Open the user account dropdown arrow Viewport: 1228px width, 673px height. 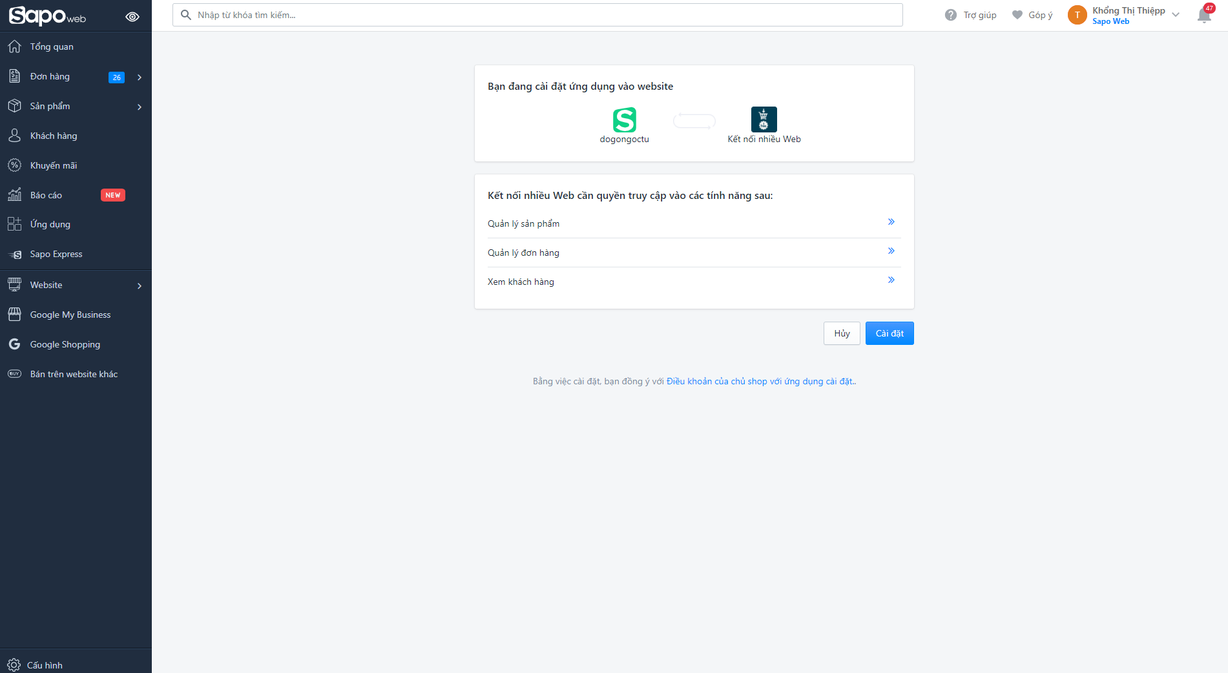pos(1176,15)
